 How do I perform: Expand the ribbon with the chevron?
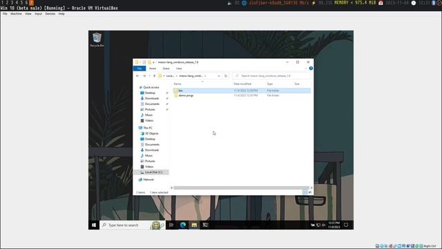(306, 68)
